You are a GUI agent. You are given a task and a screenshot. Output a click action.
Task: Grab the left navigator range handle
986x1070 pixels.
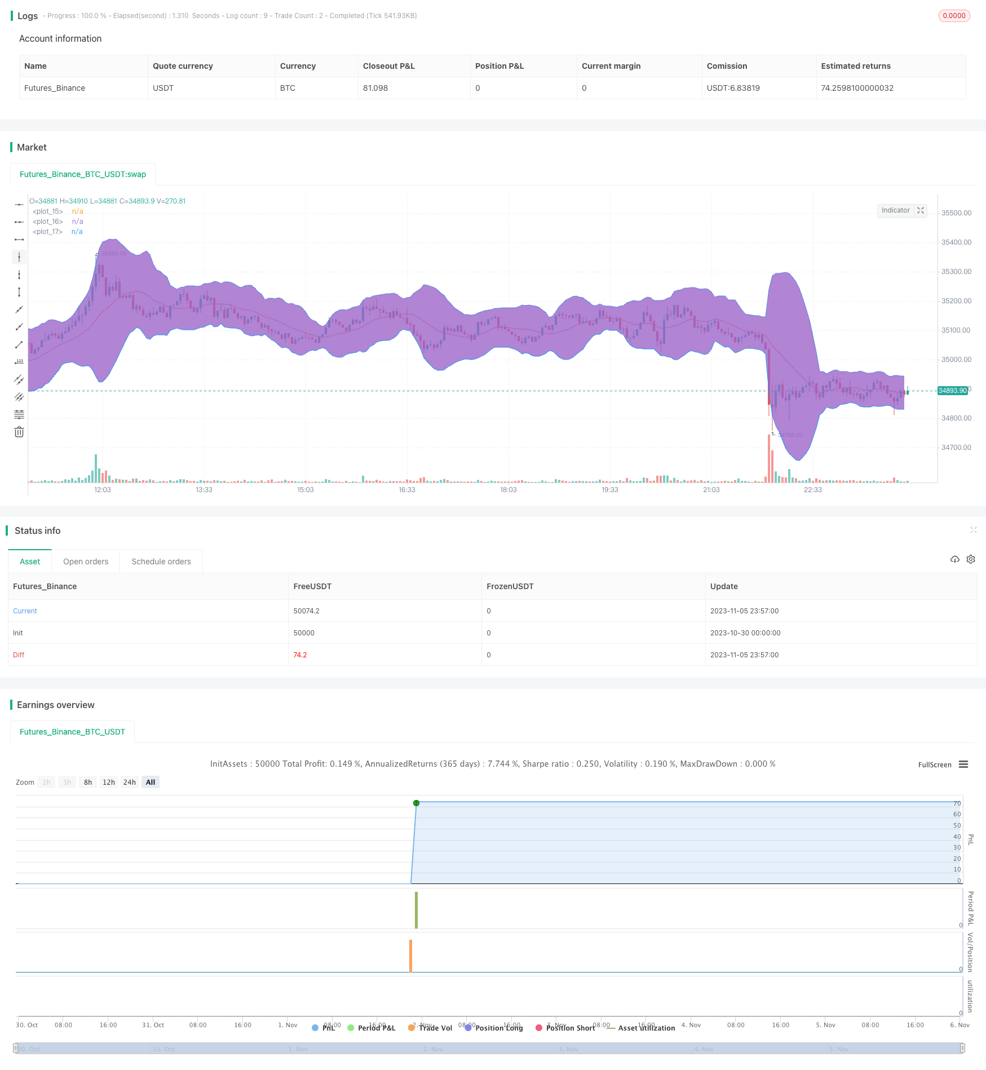[15, 1049]
